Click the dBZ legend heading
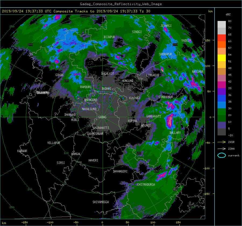Screen dimensions: 242x226 [228, 14]
